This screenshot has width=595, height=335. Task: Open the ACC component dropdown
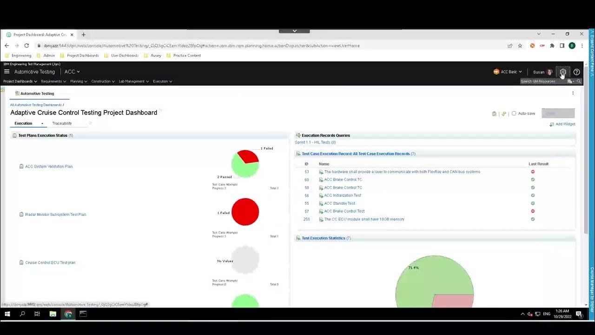pyautogui.click(x=72, y=72)
